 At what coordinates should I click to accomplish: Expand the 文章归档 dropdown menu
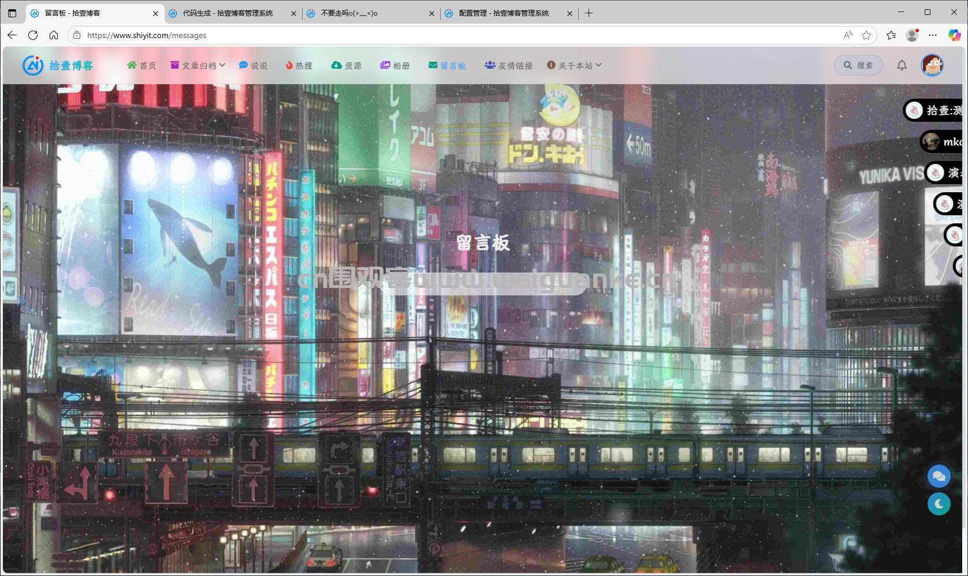(198, 65)
